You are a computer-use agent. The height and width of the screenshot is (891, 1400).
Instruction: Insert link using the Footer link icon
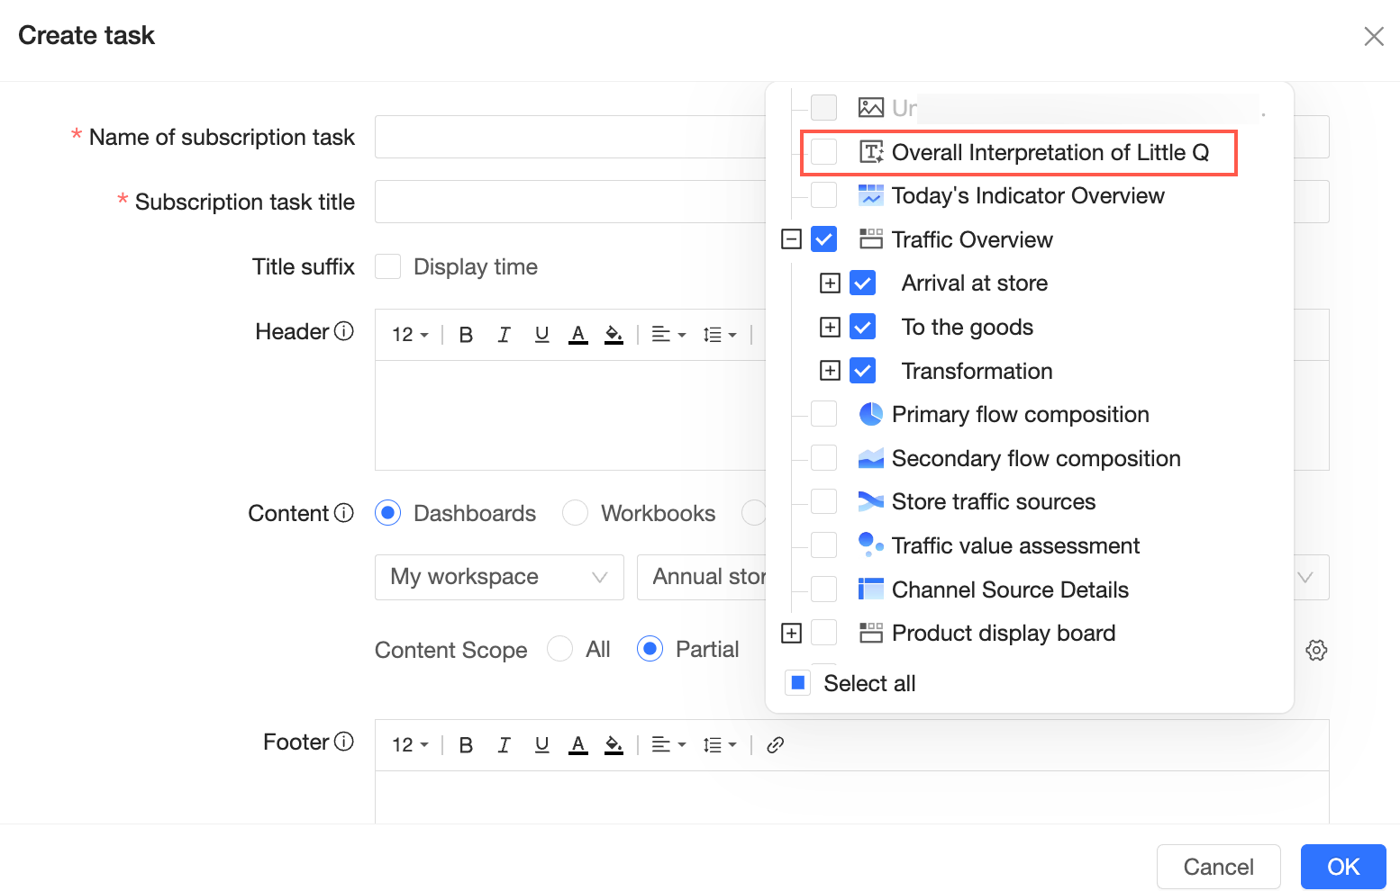775,745
